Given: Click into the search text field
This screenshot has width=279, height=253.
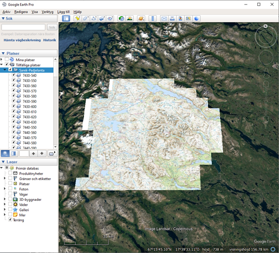Looking at the screenshot, I should [x=23, y=27].
